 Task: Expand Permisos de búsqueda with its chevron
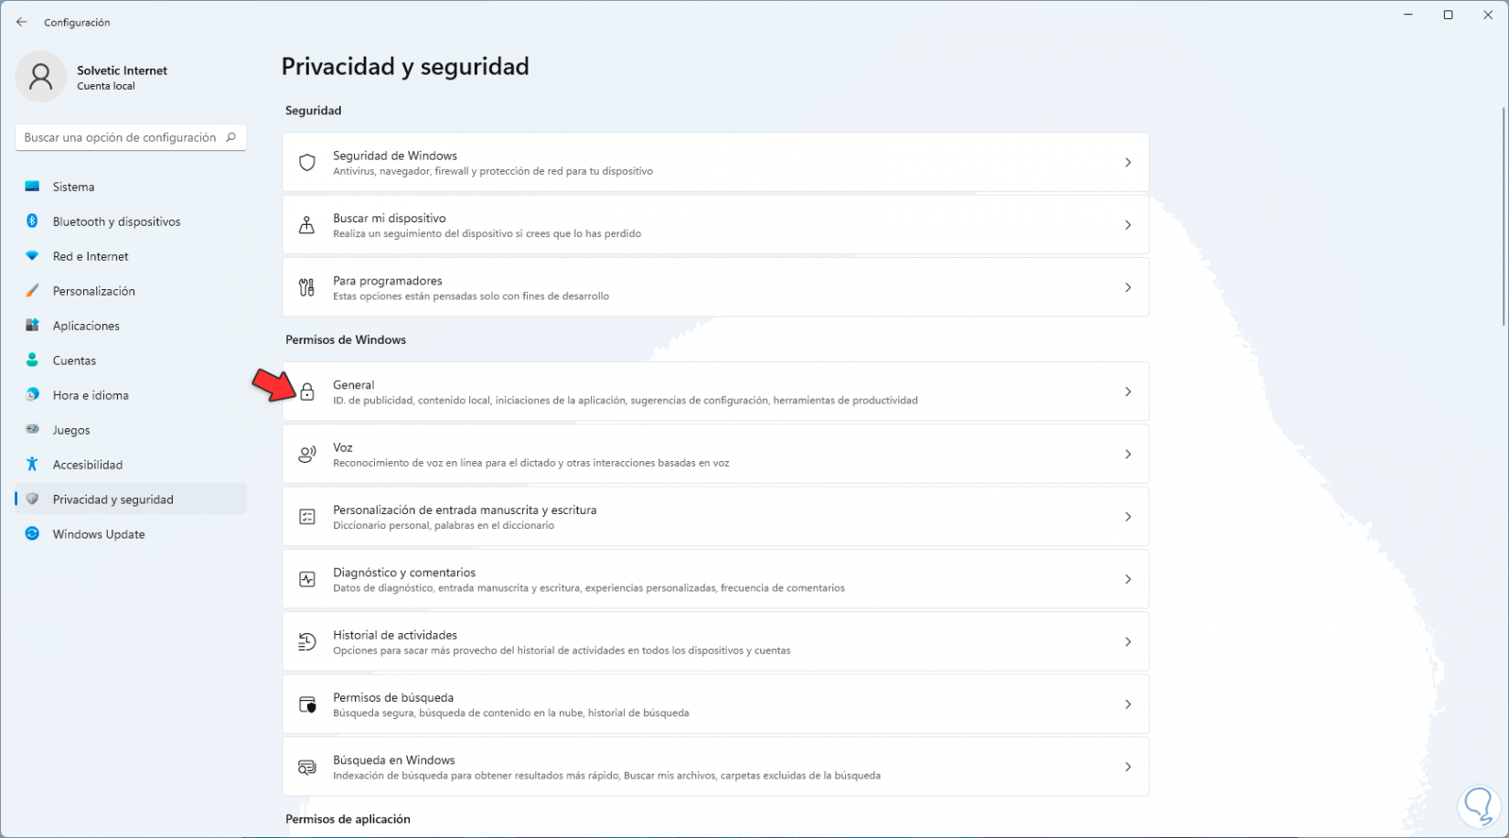point(1128,704)
